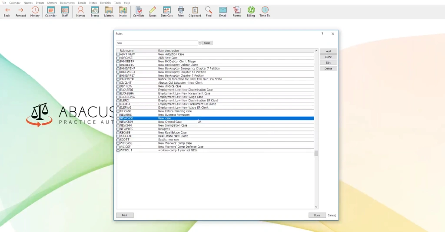Screen dimensions: 445x232
Task: Click the rules list scrollbar thumb
Action: [x=316, y=153]
